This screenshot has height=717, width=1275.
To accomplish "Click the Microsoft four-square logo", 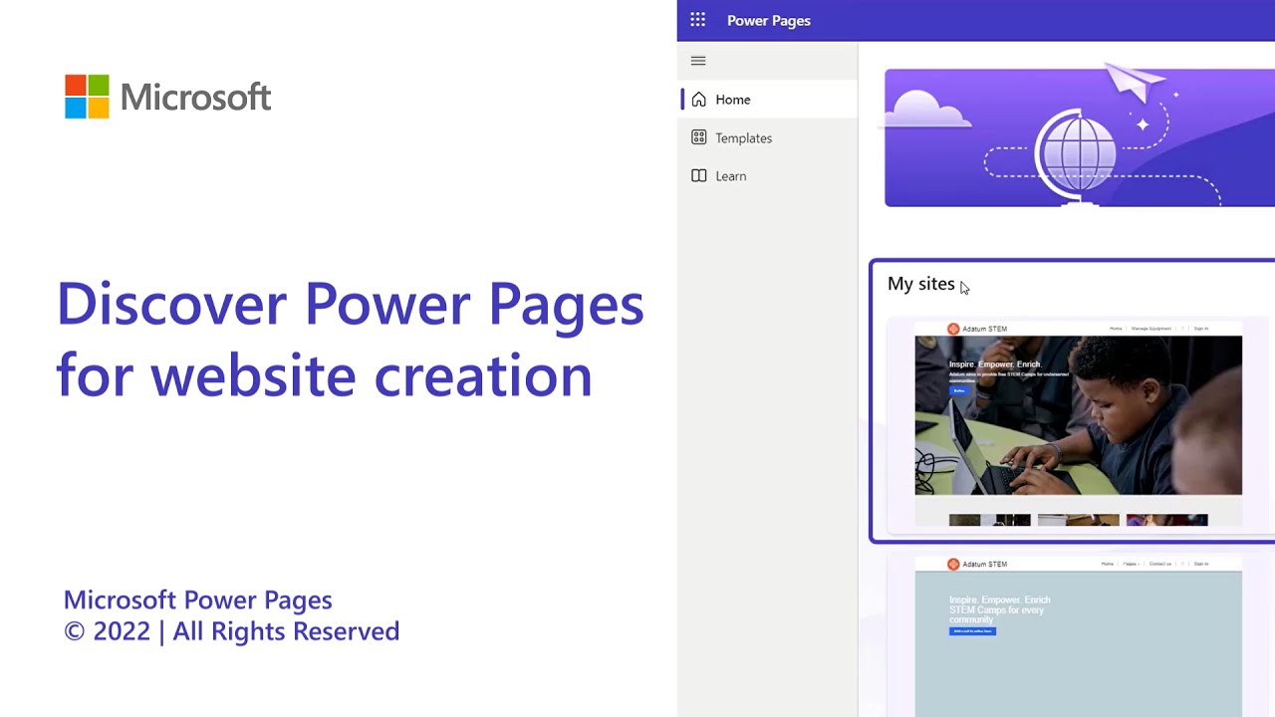I will click(87, 97).
